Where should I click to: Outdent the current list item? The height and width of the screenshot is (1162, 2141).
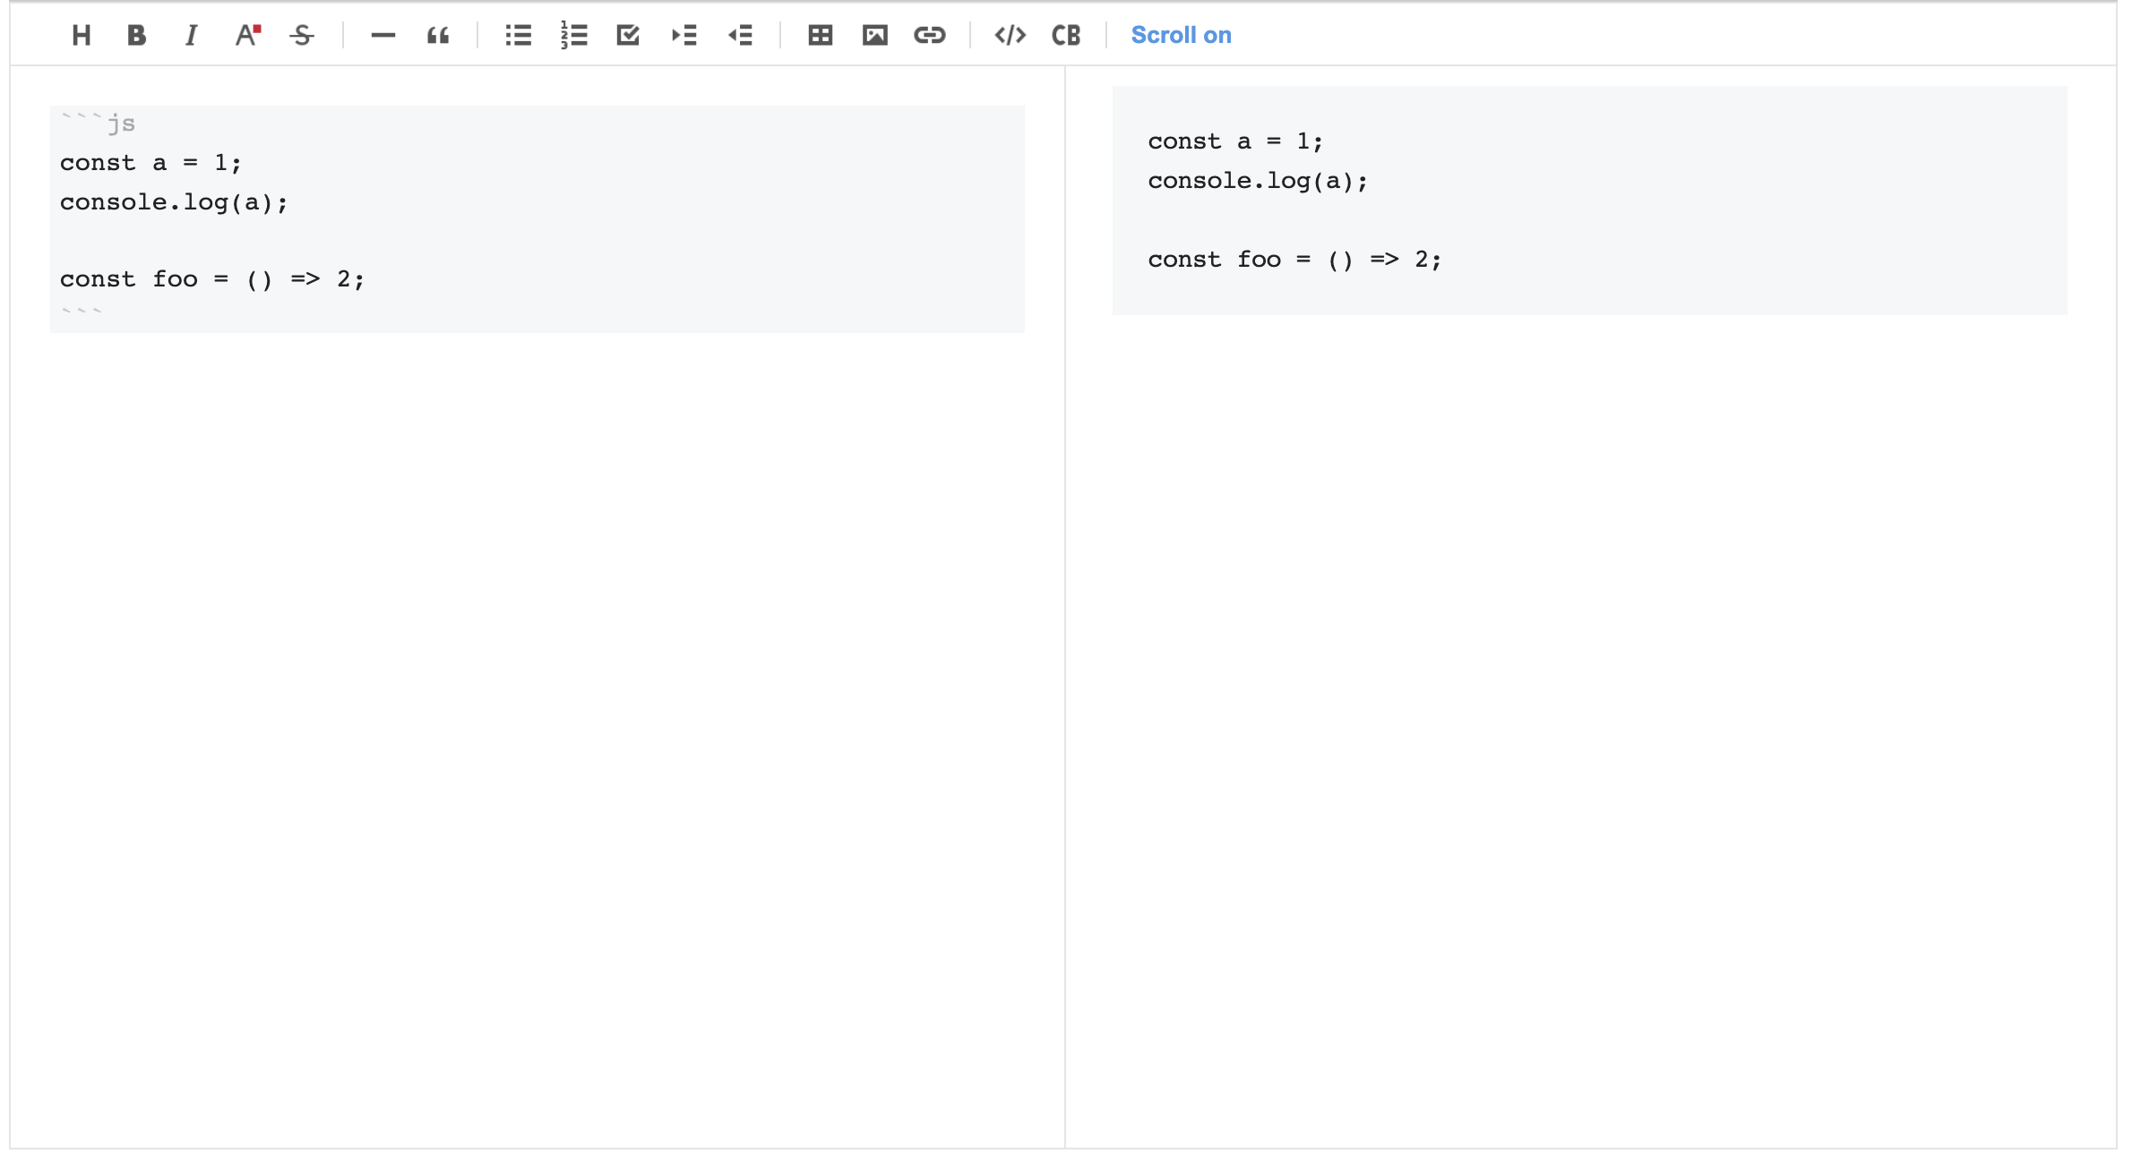(x=740, y=36)
